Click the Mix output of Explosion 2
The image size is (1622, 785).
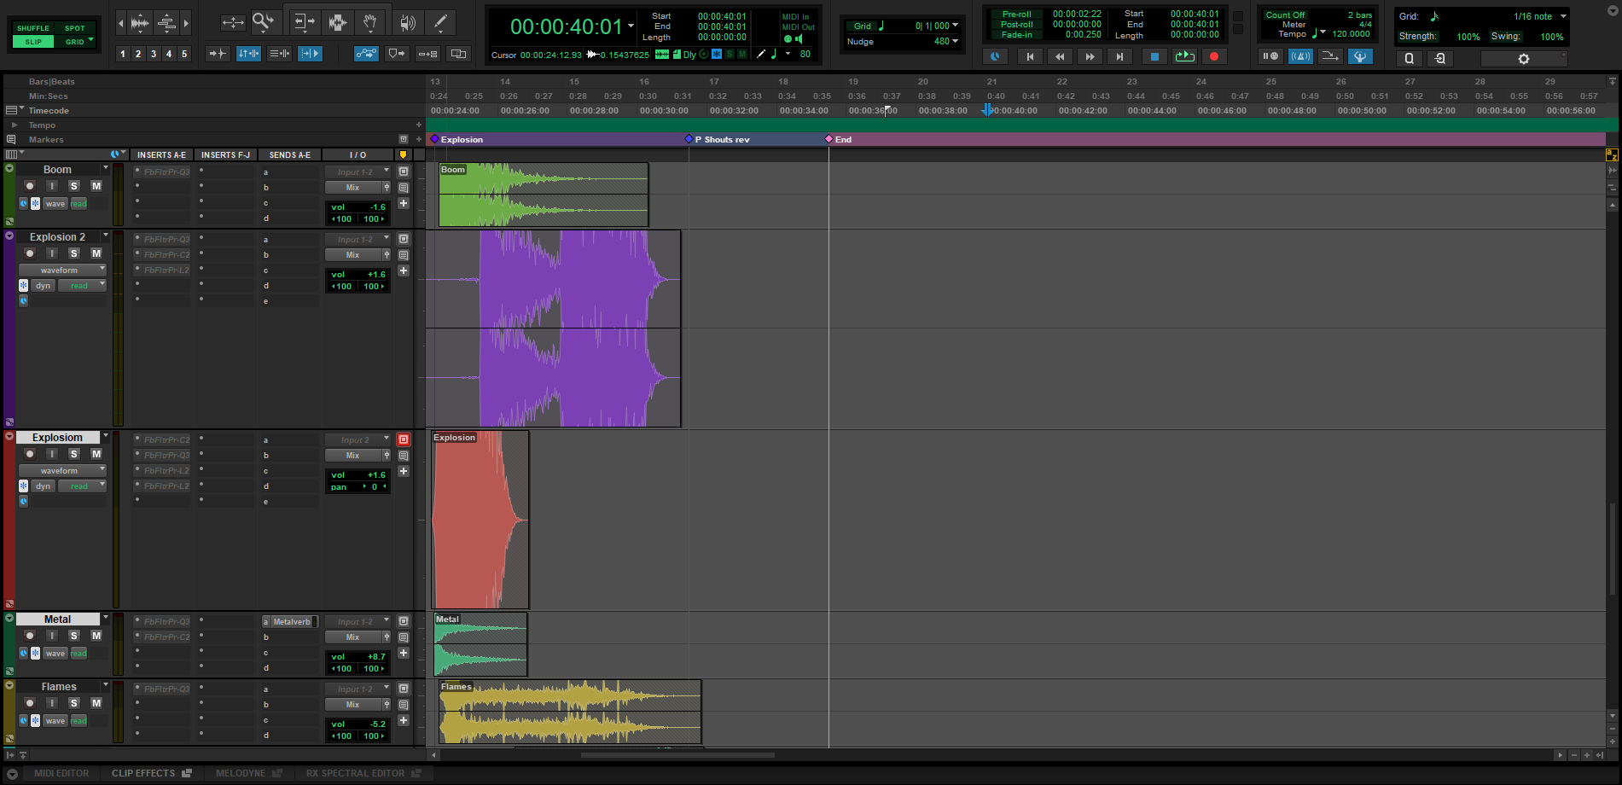click(x=353, y=255)
